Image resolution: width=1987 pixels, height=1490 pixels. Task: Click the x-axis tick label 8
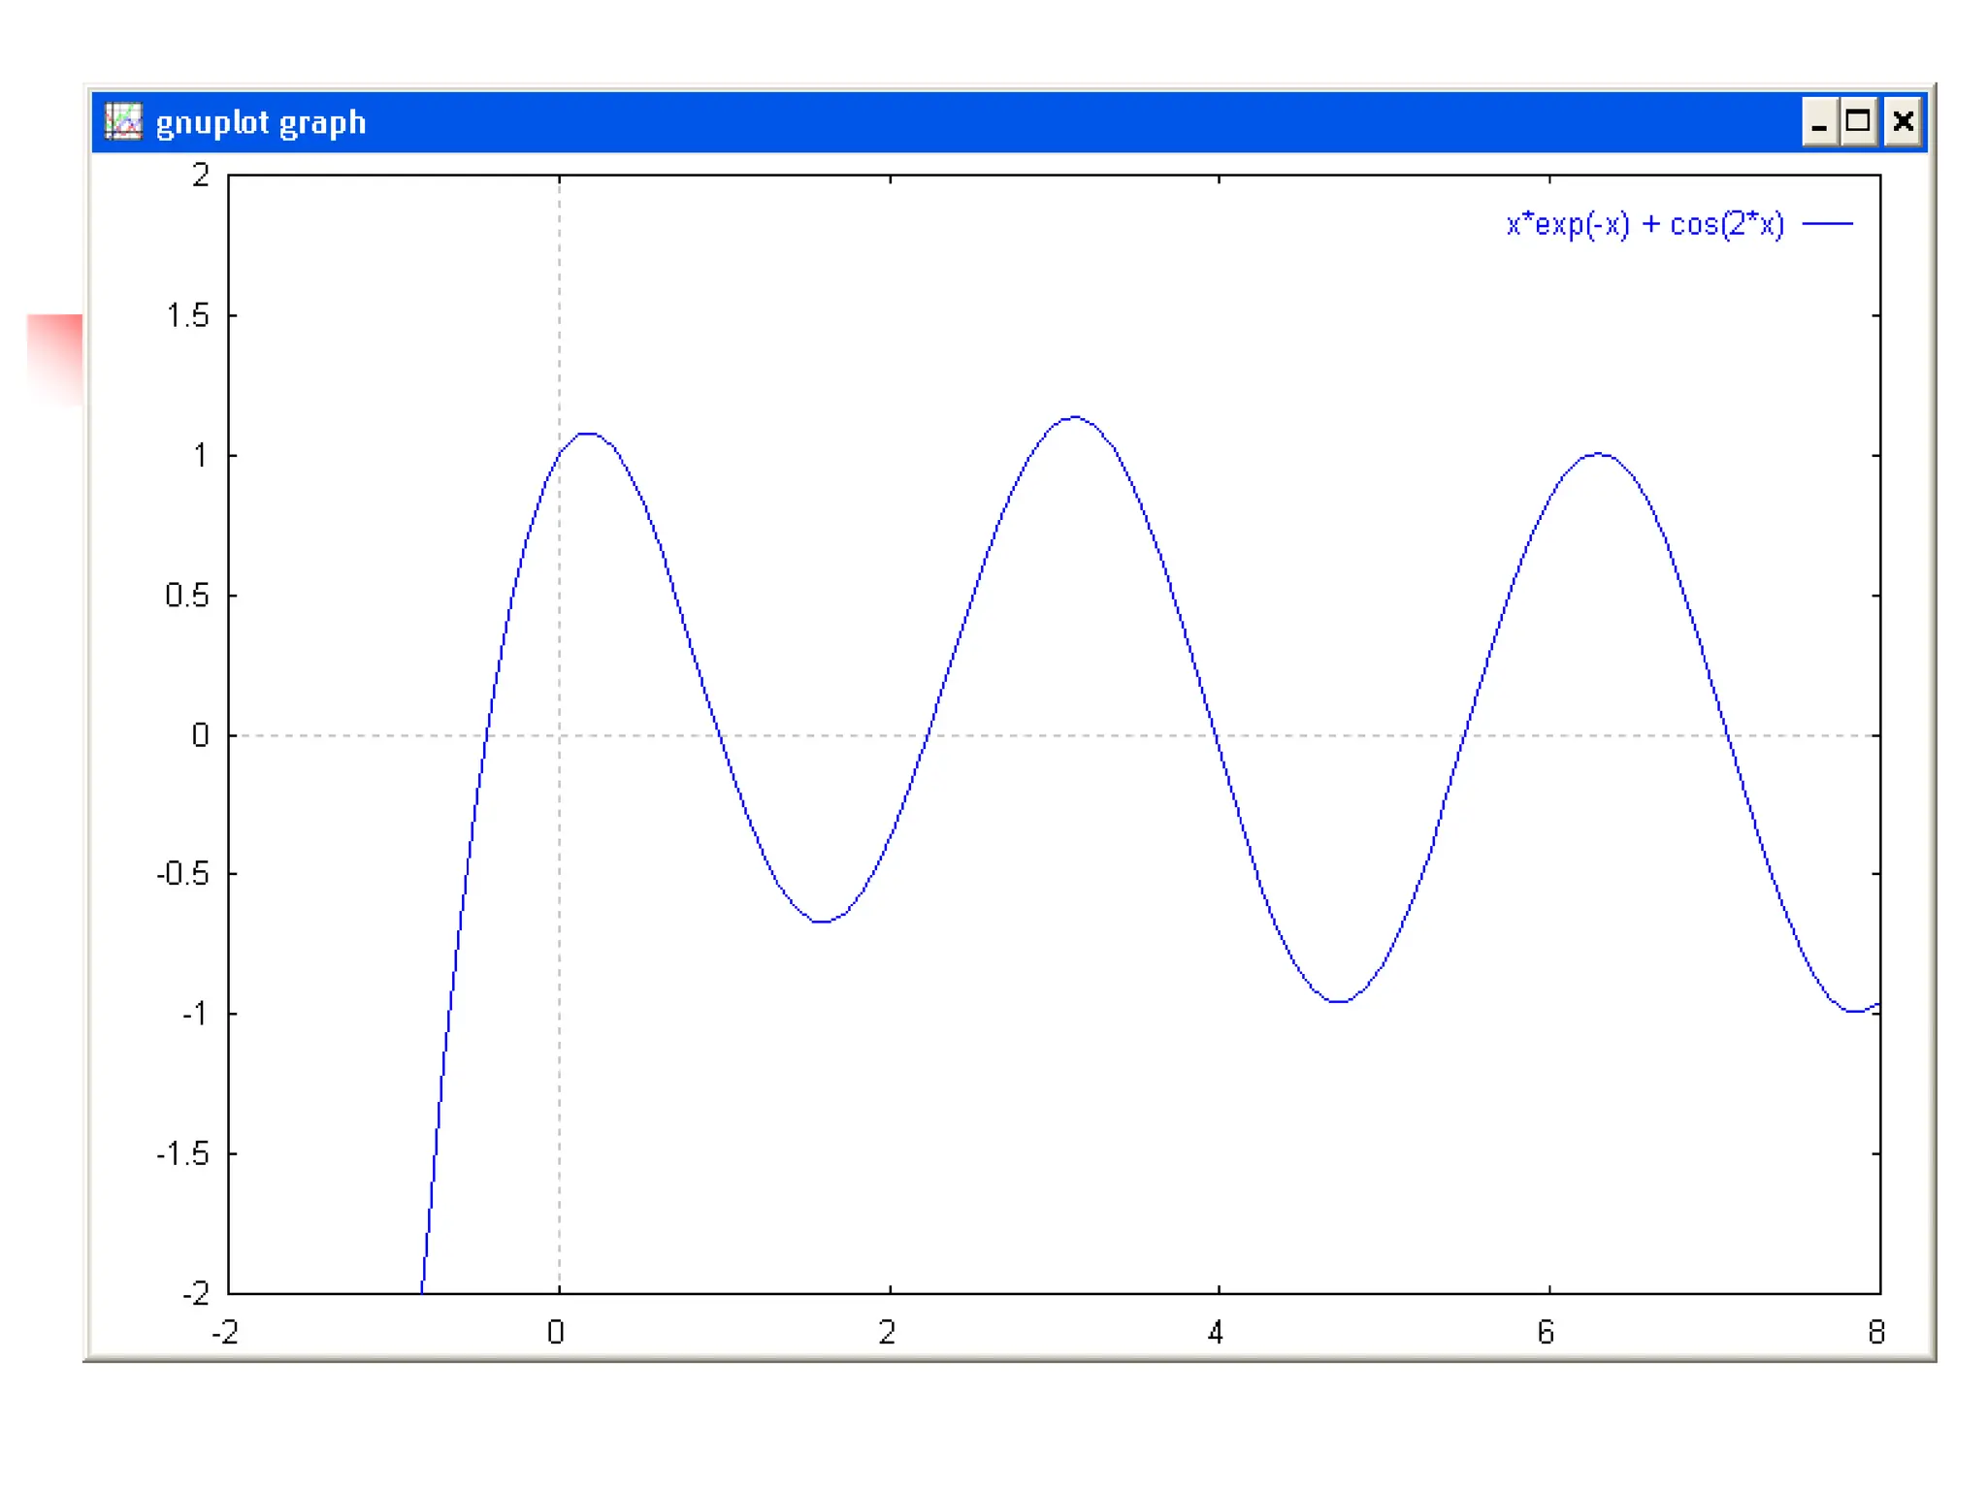click(x=1876, y=1333)
